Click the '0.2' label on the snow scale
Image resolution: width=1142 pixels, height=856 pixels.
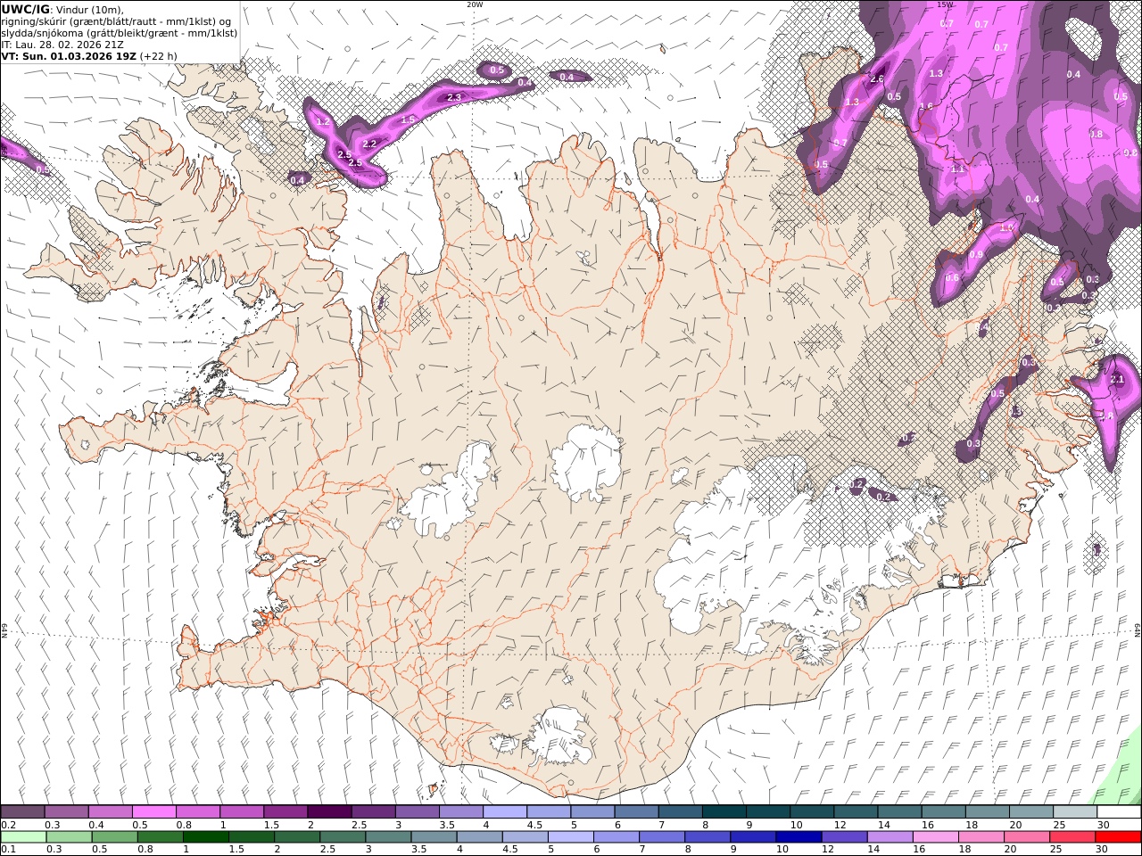(8, 825)
